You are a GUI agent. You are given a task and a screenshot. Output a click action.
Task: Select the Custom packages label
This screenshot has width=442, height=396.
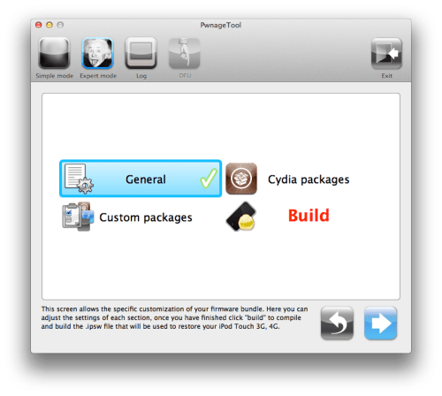[146, 217]
